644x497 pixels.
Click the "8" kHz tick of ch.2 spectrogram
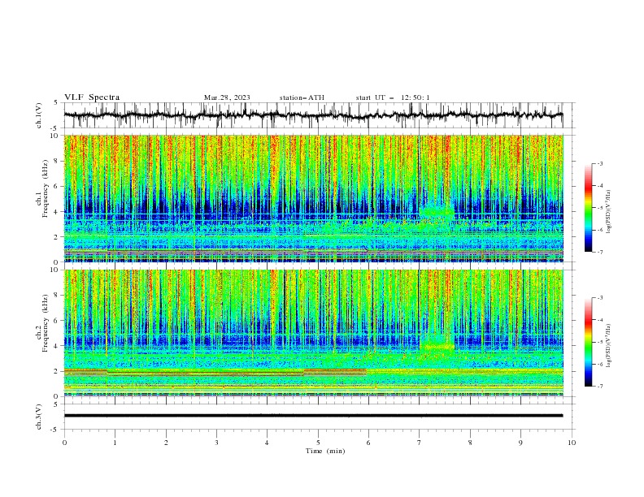(x=57, y=296)
